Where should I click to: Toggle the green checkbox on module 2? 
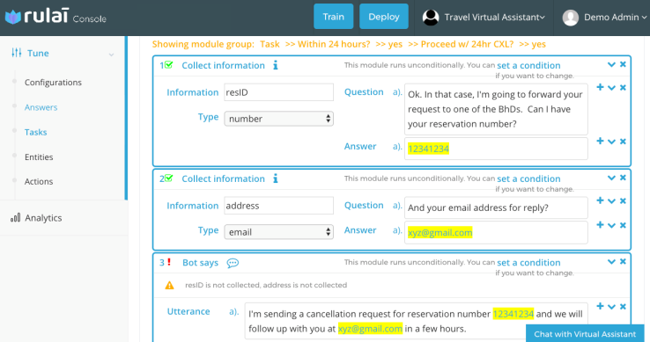coord(169,178)
